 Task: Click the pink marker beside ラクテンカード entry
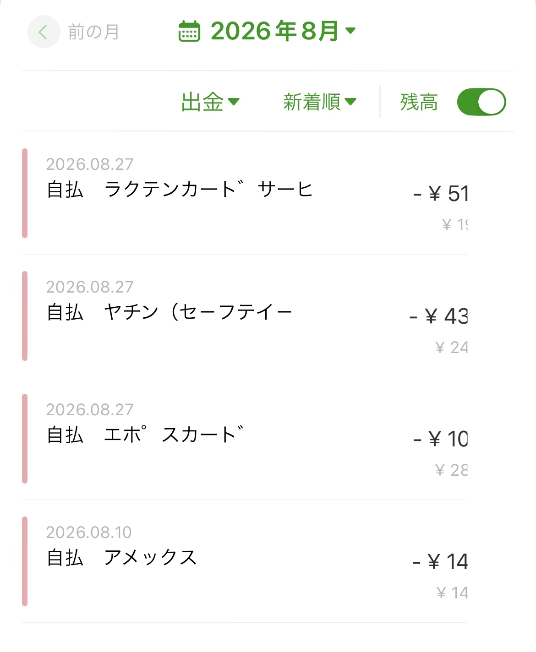[25, 193]
